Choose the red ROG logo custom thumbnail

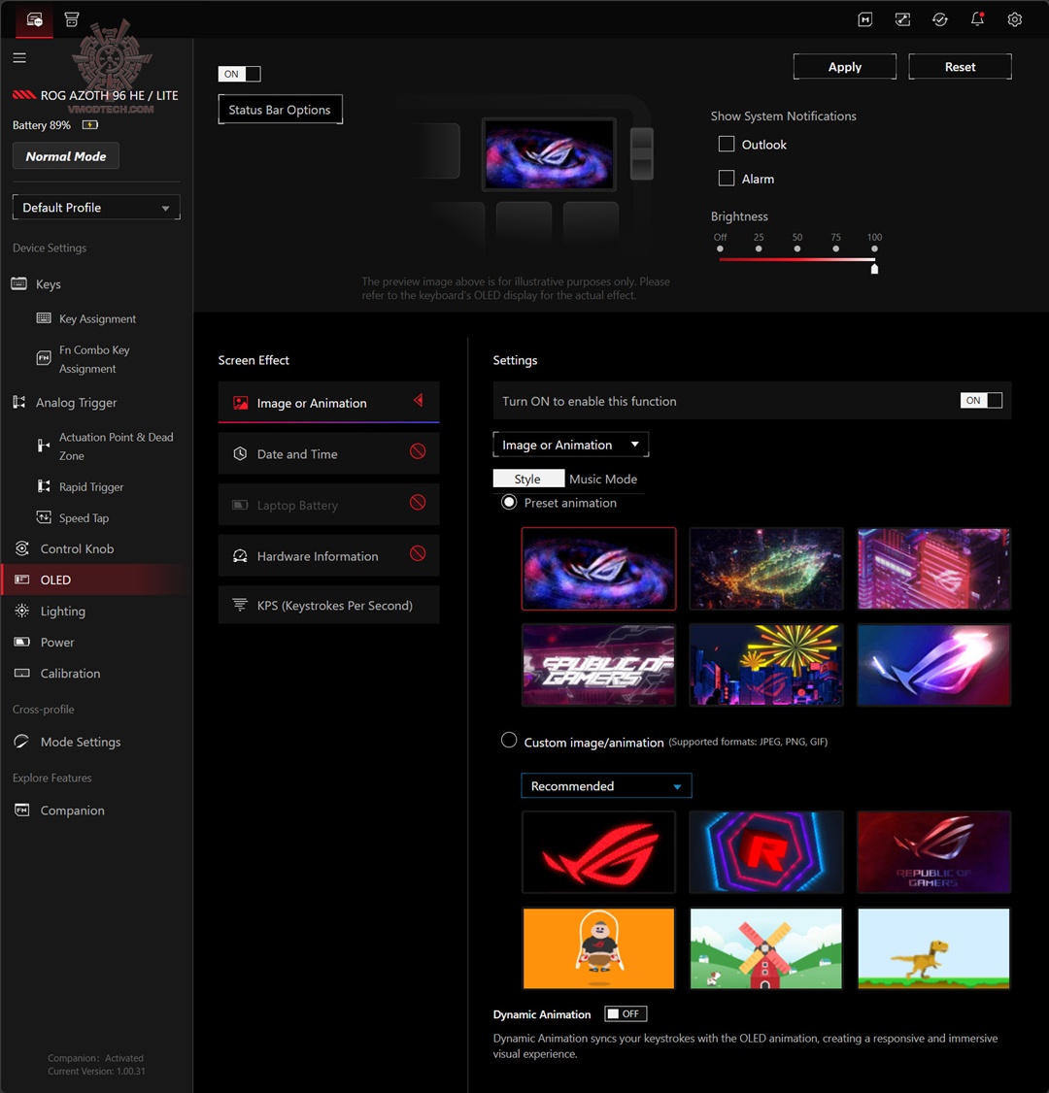click(598, 852)
